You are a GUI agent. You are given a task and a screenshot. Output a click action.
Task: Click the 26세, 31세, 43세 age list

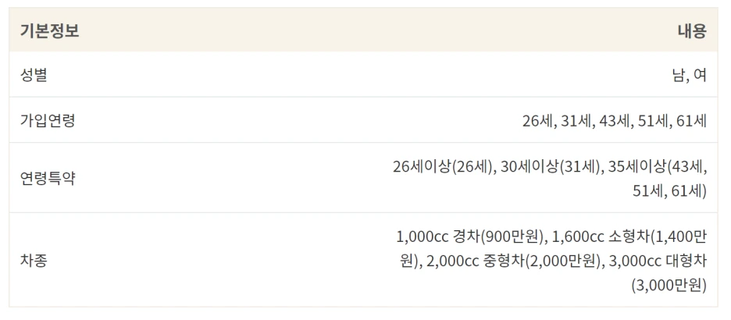pyautogui.click(x=615, y=121)
